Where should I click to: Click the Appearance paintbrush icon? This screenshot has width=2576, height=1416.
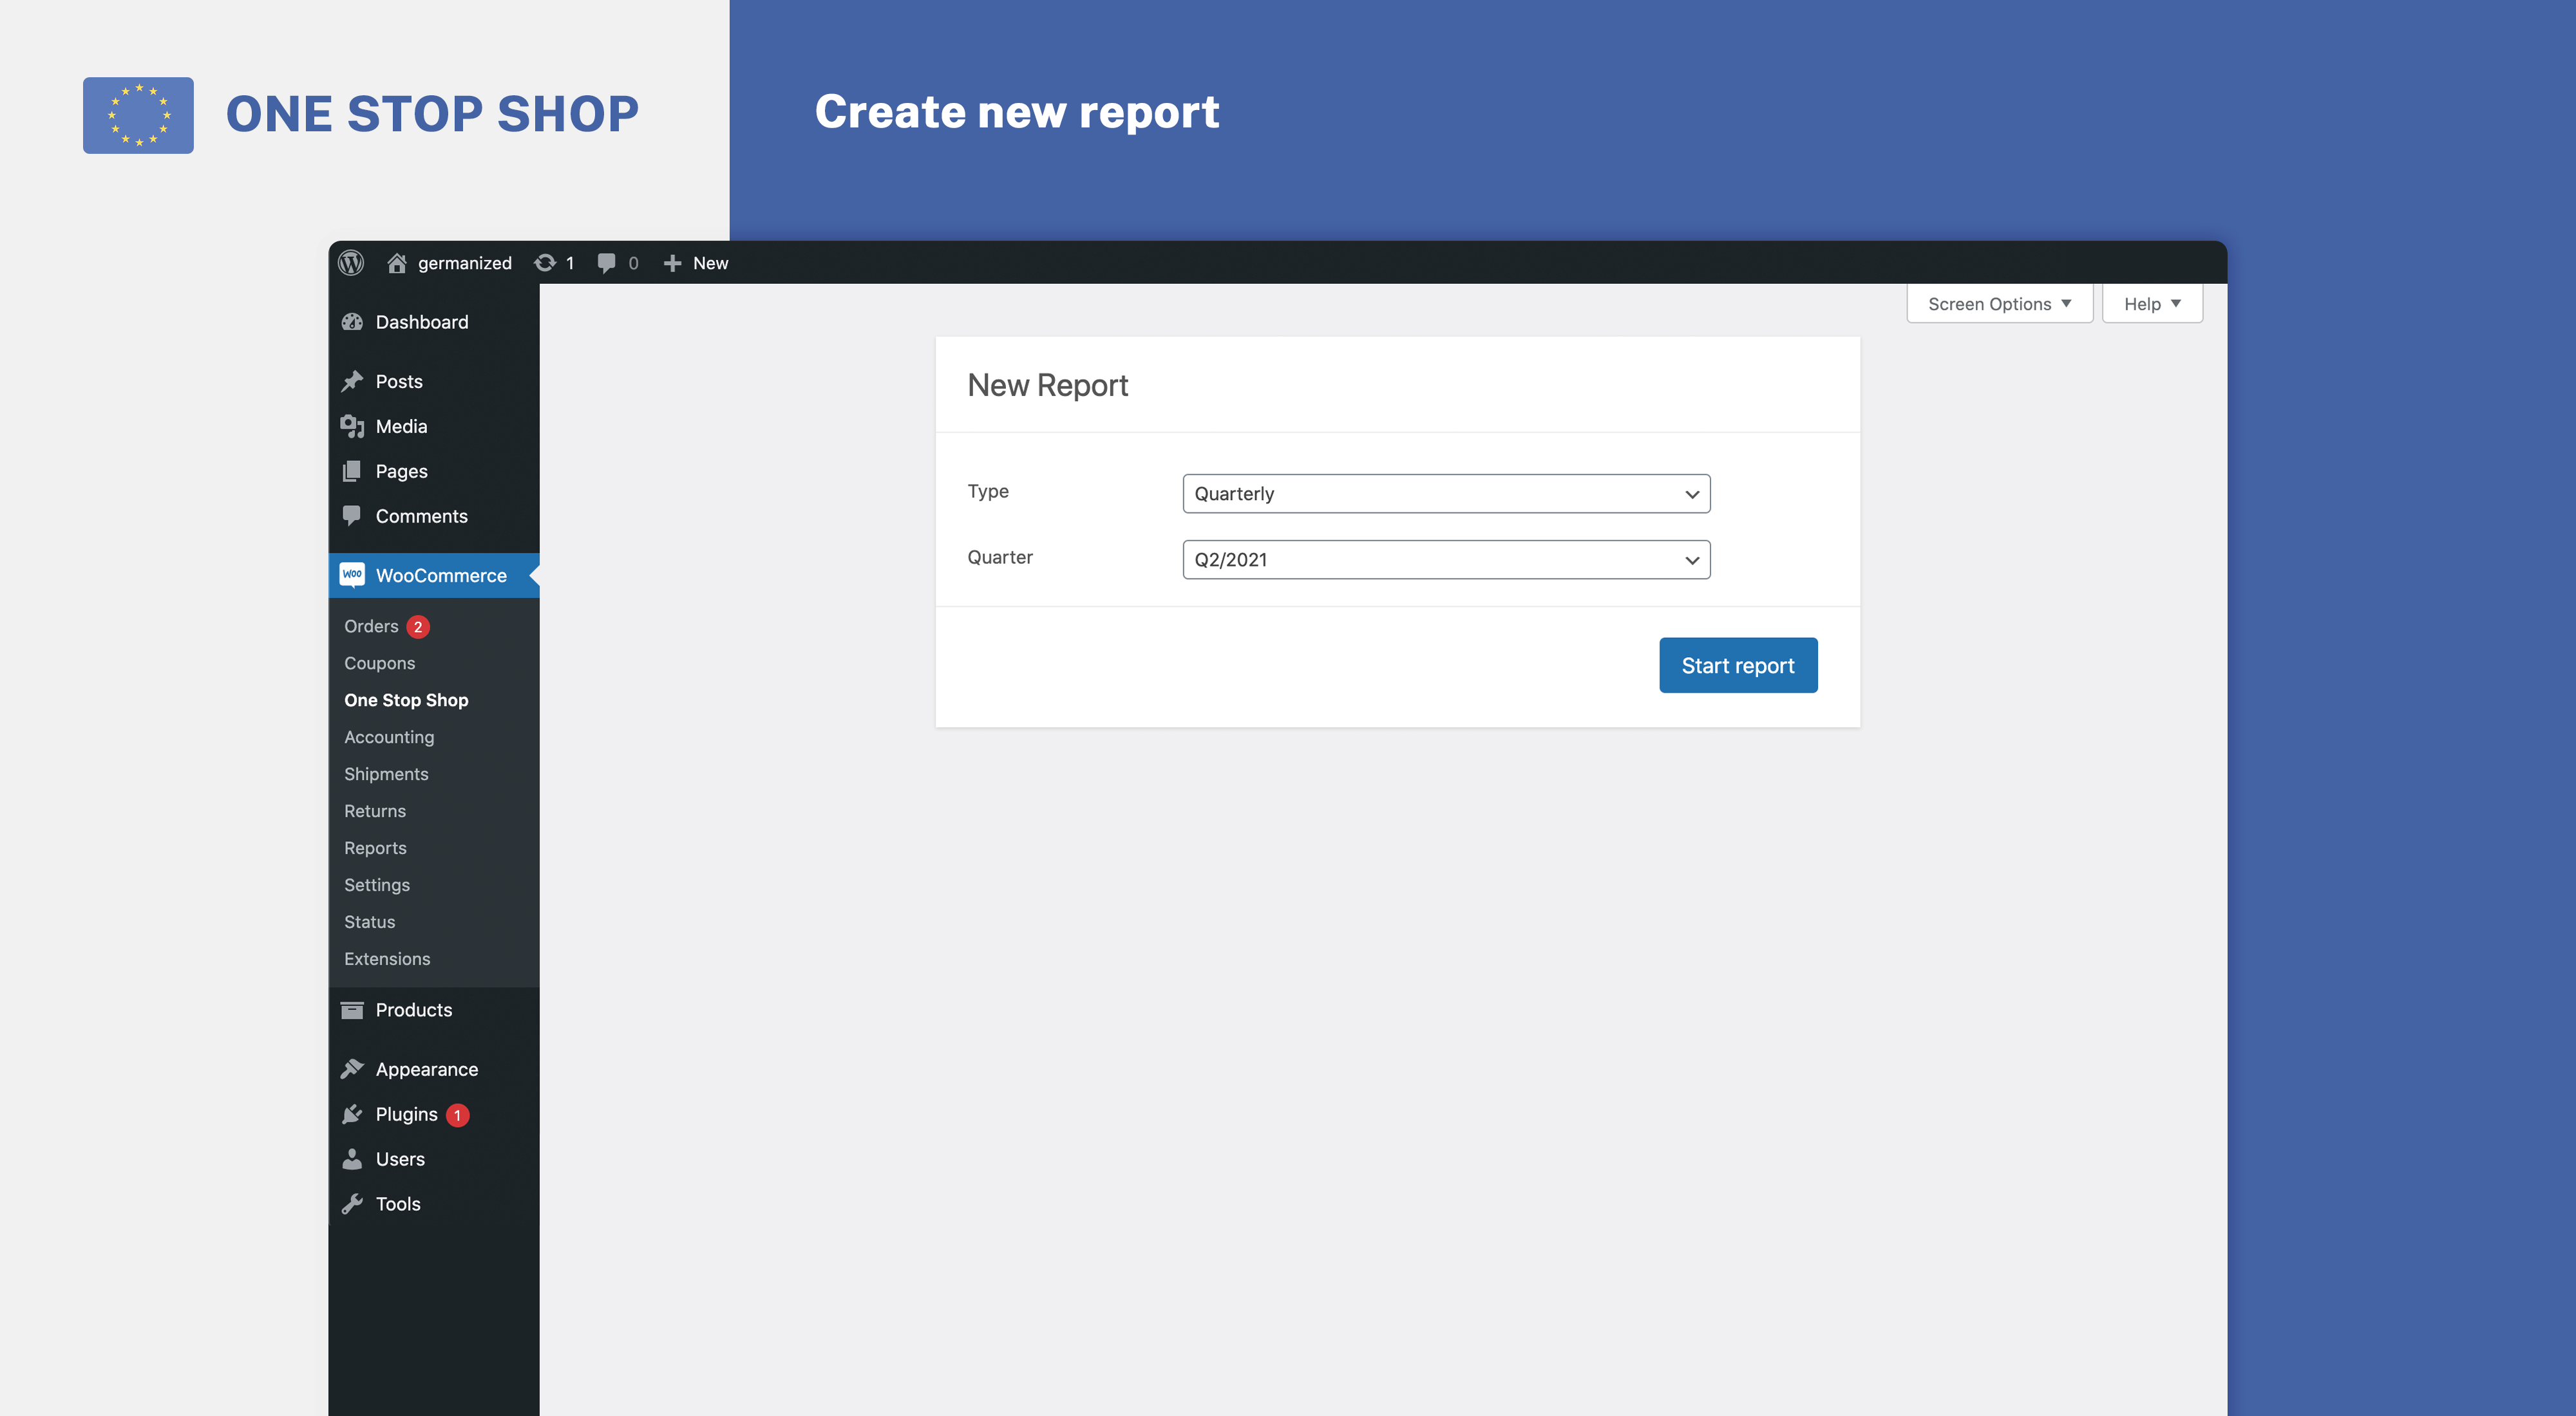click(x=352, y=1069)
